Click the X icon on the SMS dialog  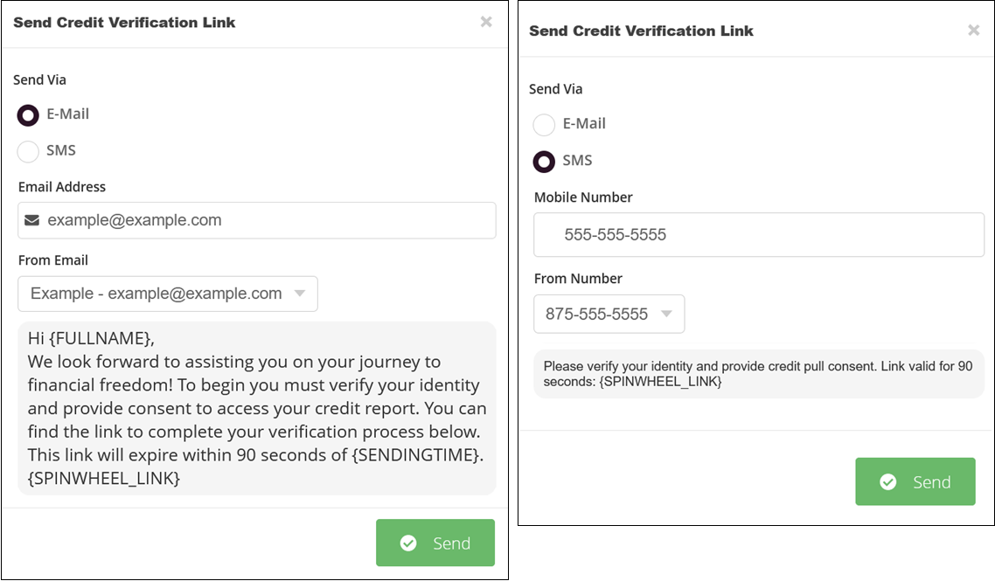click(x=973, y=30)
